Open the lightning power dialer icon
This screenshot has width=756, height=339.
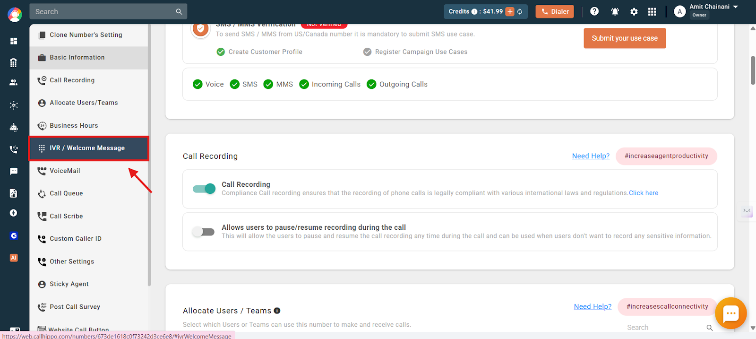coord(14,213)
